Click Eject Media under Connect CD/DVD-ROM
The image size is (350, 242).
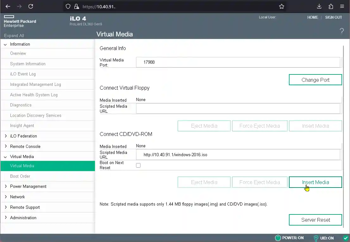(x=204, y=182)
